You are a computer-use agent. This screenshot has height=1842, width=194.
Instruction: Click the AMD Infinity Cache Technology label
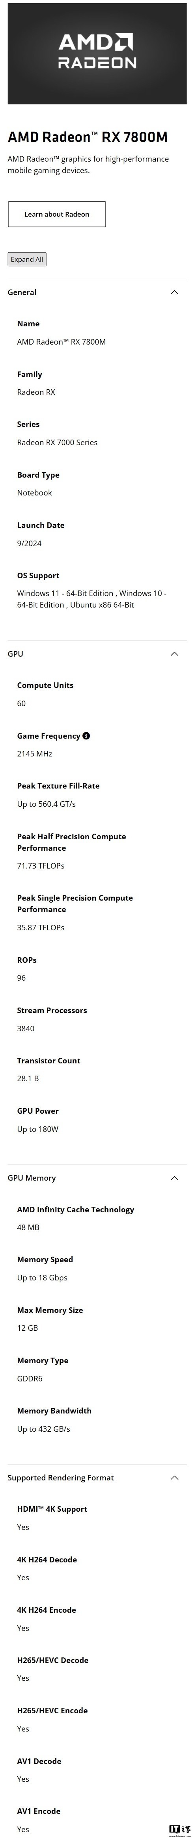pyautogui.click(x=76, y=1209)
